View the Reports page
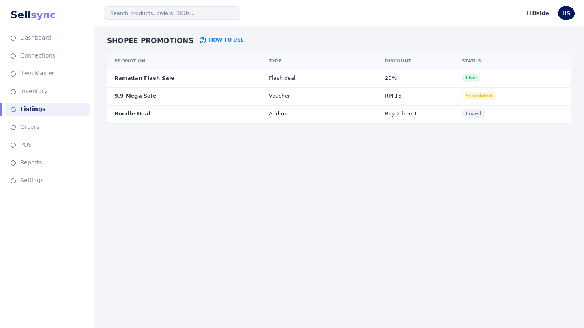Viewport: 584px width, 328px height. pyautogui.click(x=47, y=163)
